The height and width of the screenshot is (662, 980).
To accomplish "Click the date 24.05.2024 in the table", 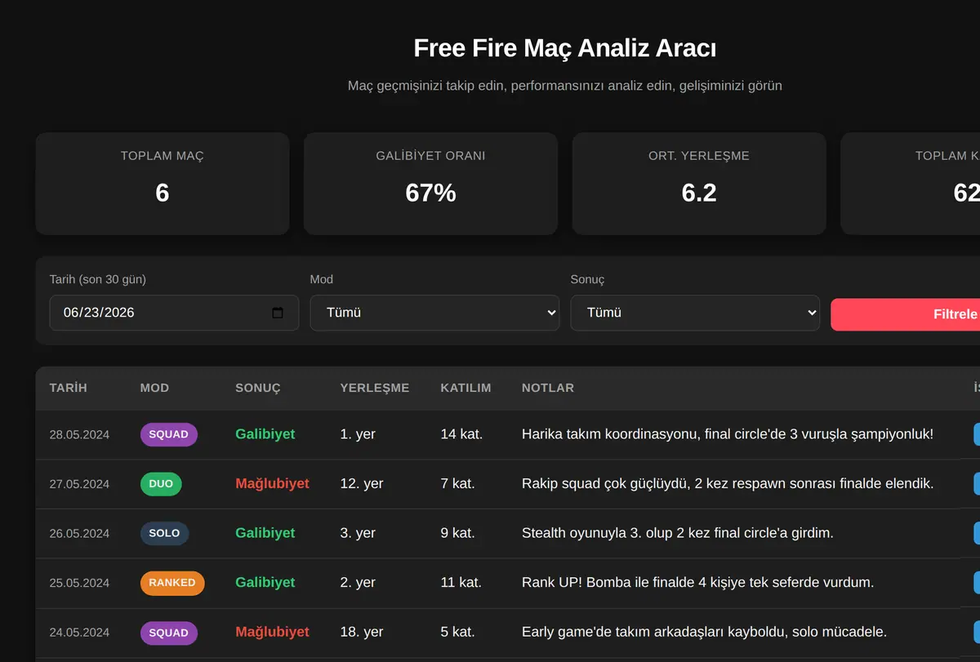I will 79,633.
